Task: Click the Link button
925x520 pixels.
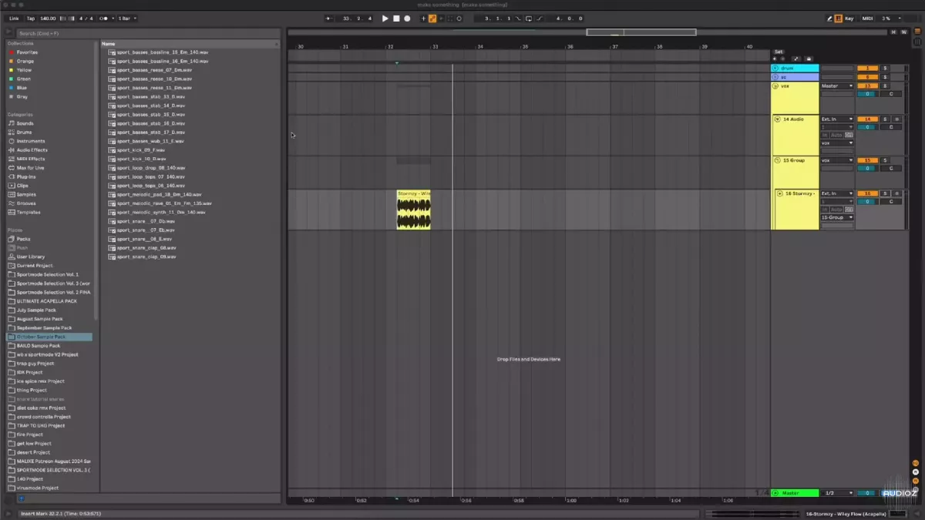Action: [x=14, y=18]
